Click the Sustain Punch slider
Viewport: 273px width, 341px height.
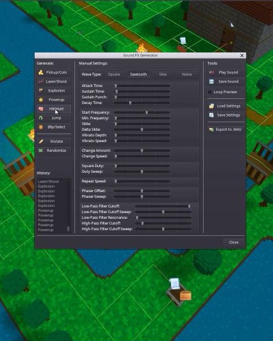pos(142,97)
